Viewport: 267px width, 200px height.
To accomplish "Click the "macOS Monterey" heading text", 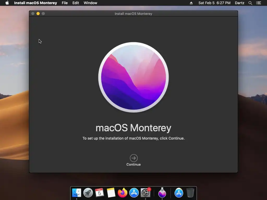I will (x=133, y=128).
